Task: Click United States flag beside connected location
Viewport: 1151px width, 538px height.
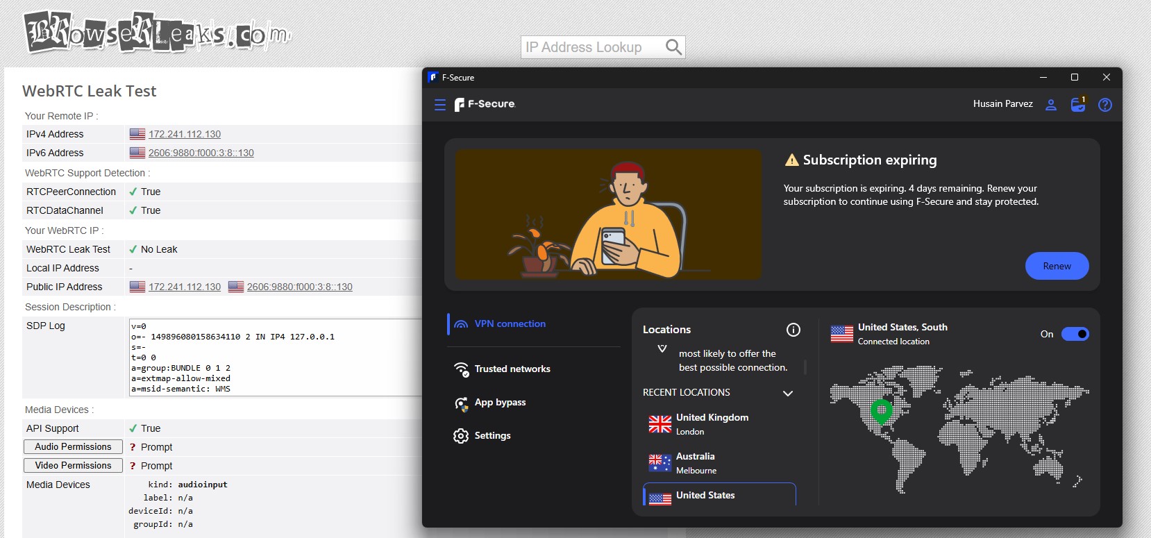Action: click(x=842, y=334)
